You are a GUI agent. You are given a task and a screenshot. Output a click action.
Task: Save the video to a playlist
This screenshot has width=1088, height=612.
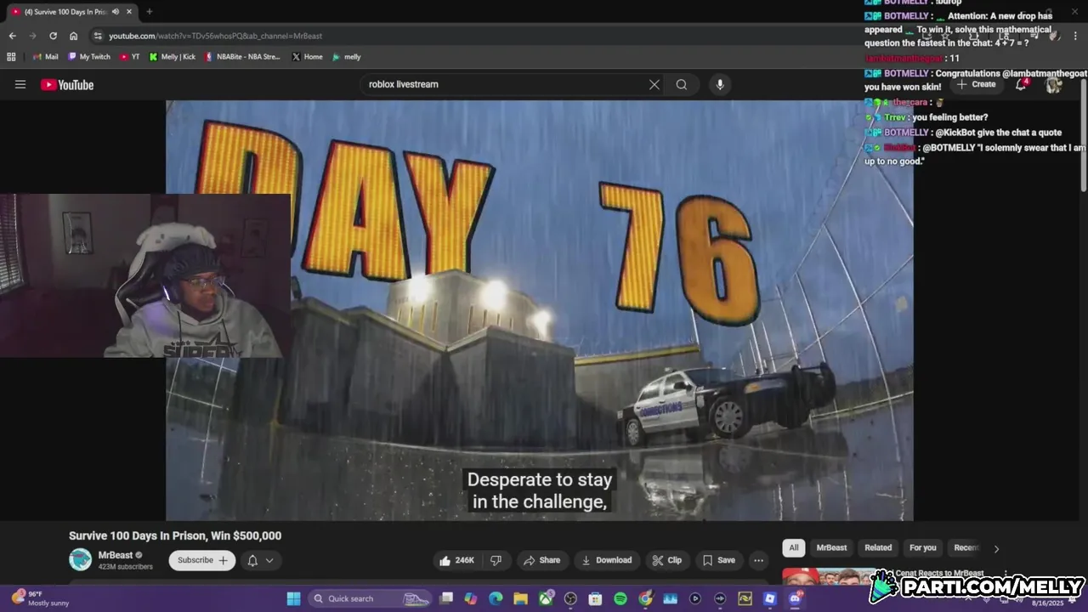pos(719,560)
